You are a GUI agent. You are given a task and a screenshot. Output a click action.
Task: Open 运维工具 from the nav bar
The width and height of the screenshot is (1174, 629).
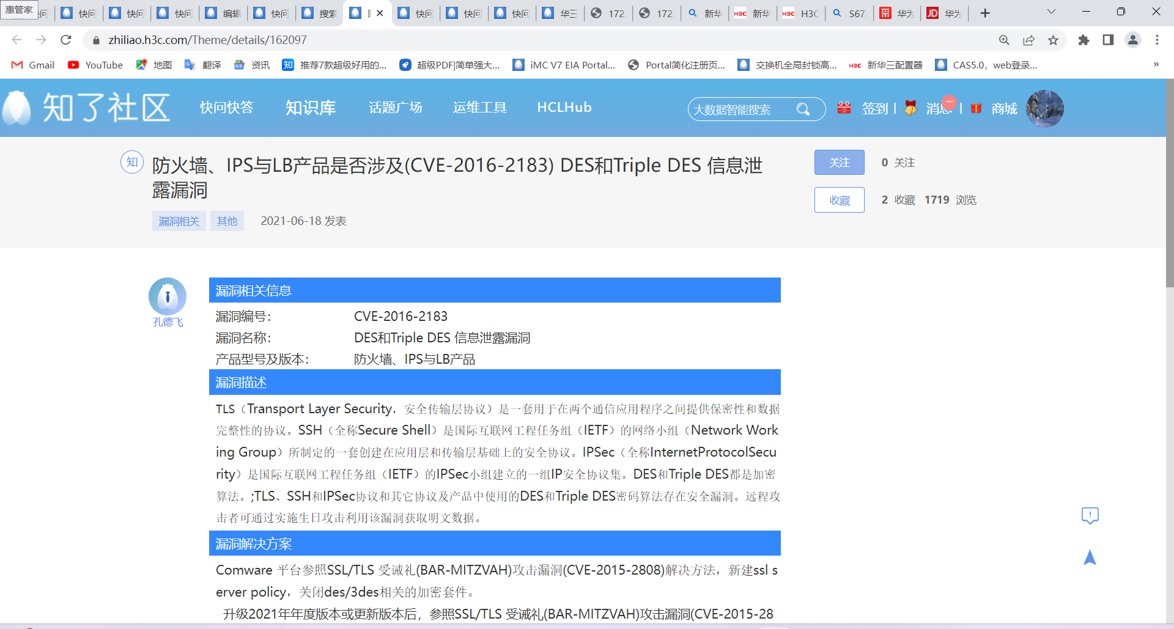[x=480, y=108]
